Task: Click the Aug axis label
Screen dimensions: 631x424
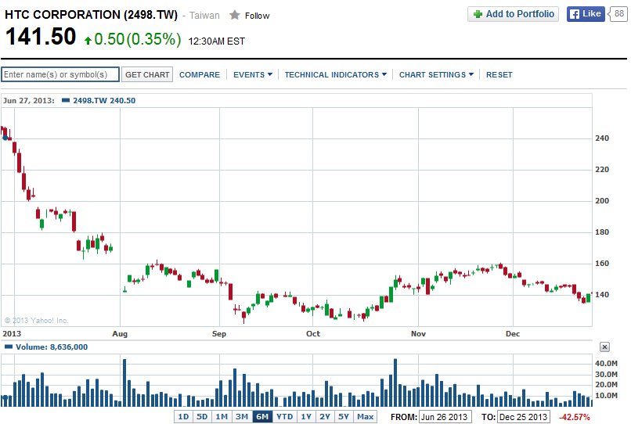Action: 120,333
